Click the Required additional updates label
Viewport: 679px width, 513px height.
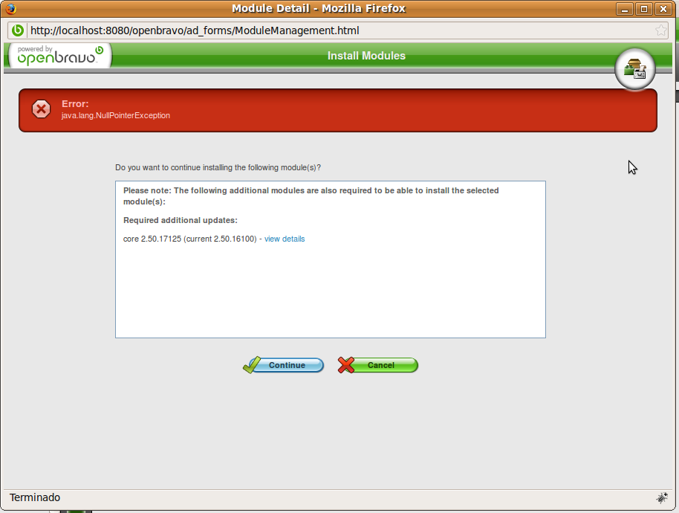pyautogui.click(x=180, y=220)
